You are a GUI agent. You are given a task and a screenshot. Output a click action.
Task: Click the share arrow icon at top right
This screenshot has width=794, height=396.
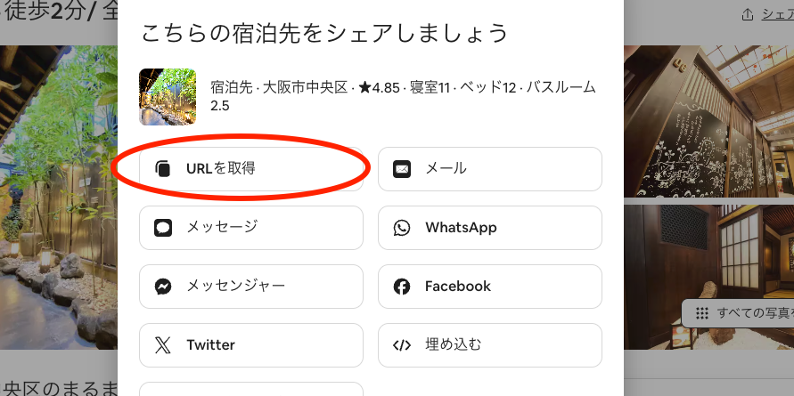(x=747, y=15)
